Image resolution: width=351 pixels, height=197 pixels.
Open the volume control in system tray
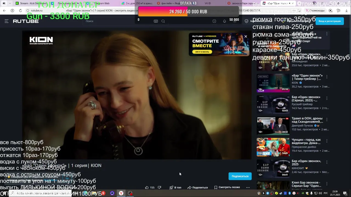pyautogui.click(x=320, y=193)
